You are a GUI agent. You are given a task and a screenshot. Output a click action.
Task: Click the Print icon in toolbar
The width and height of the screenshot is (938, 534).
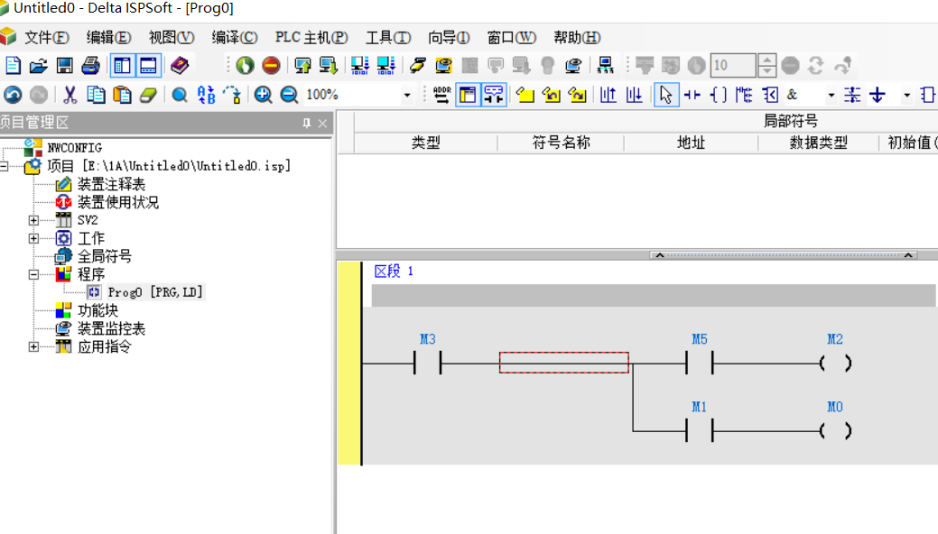point(90,66)
